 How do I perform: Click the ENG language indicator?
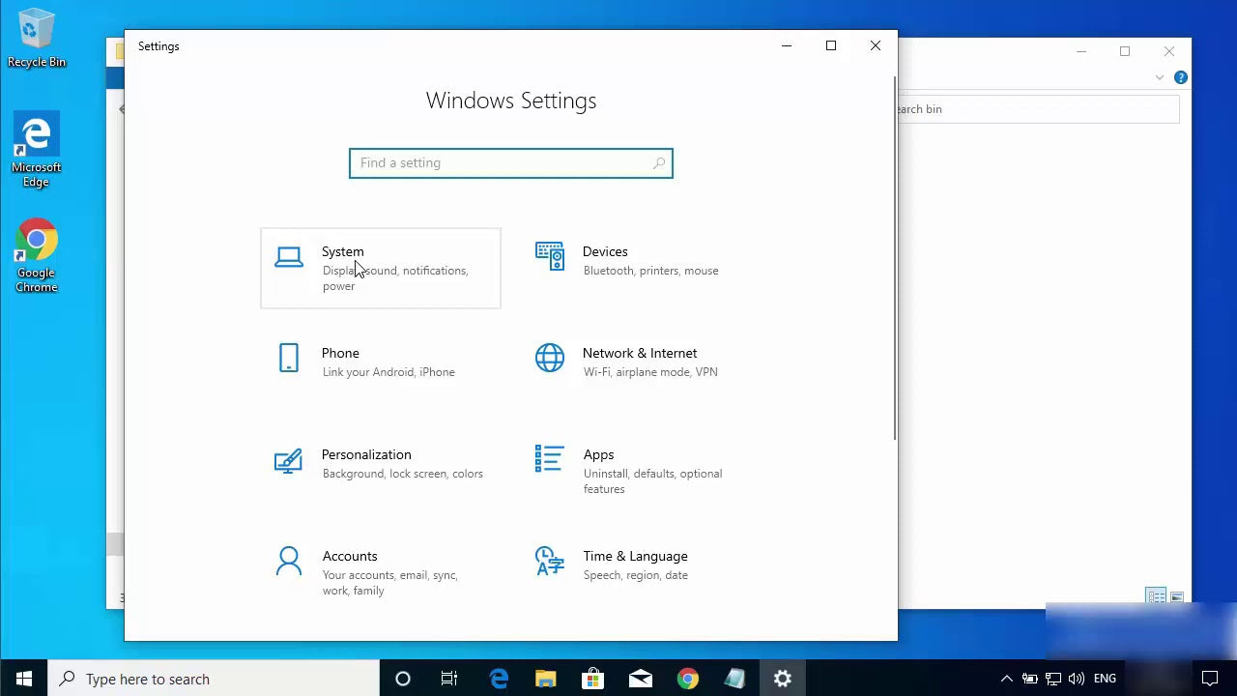(1105, 679)
